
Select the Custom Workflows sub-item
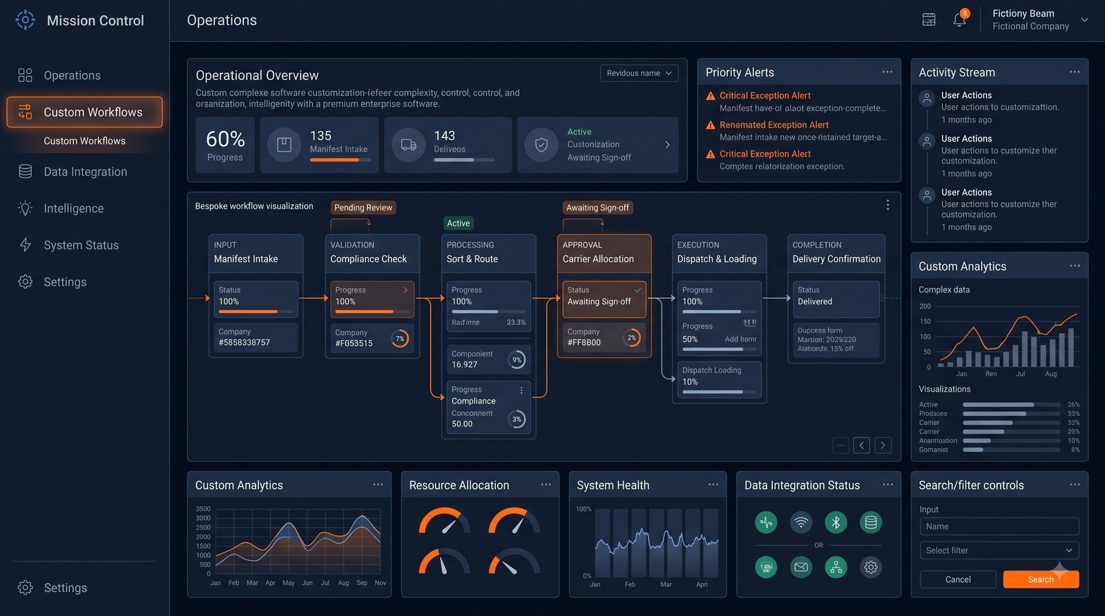click(84, 141)
